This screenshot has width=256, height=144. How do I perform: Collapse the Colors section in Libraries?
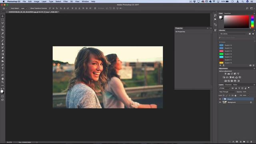coord(220,42)
